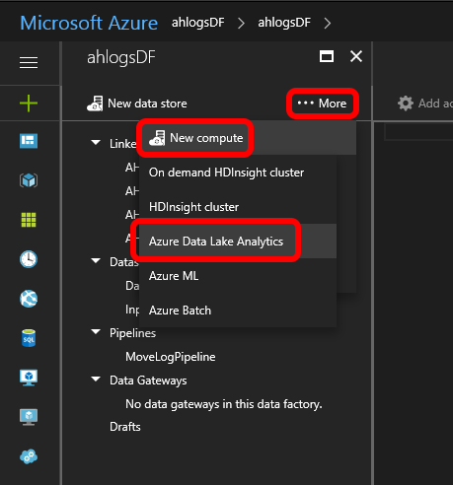This screenshot has width=453, height=485.
Task: Collapse the Data Gateways tree node
Action: [96, 379]
